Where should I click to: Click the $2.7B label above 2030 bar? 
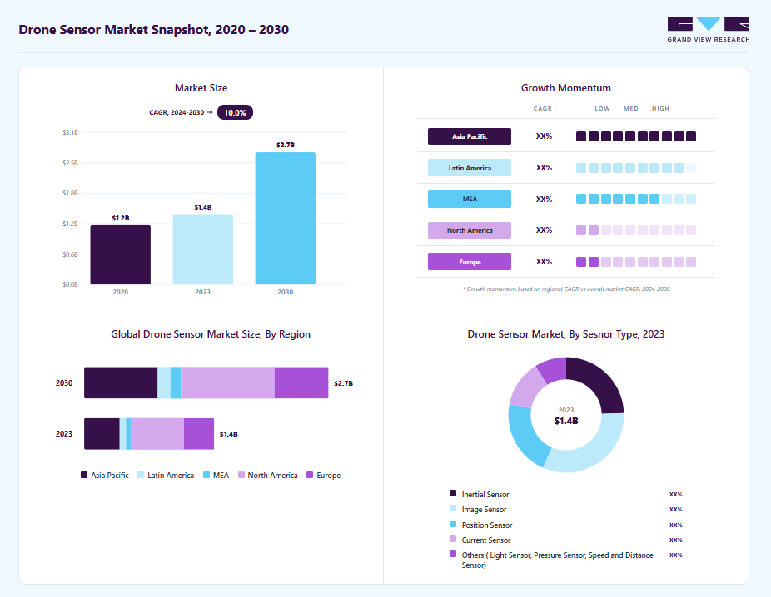point(286,145)
